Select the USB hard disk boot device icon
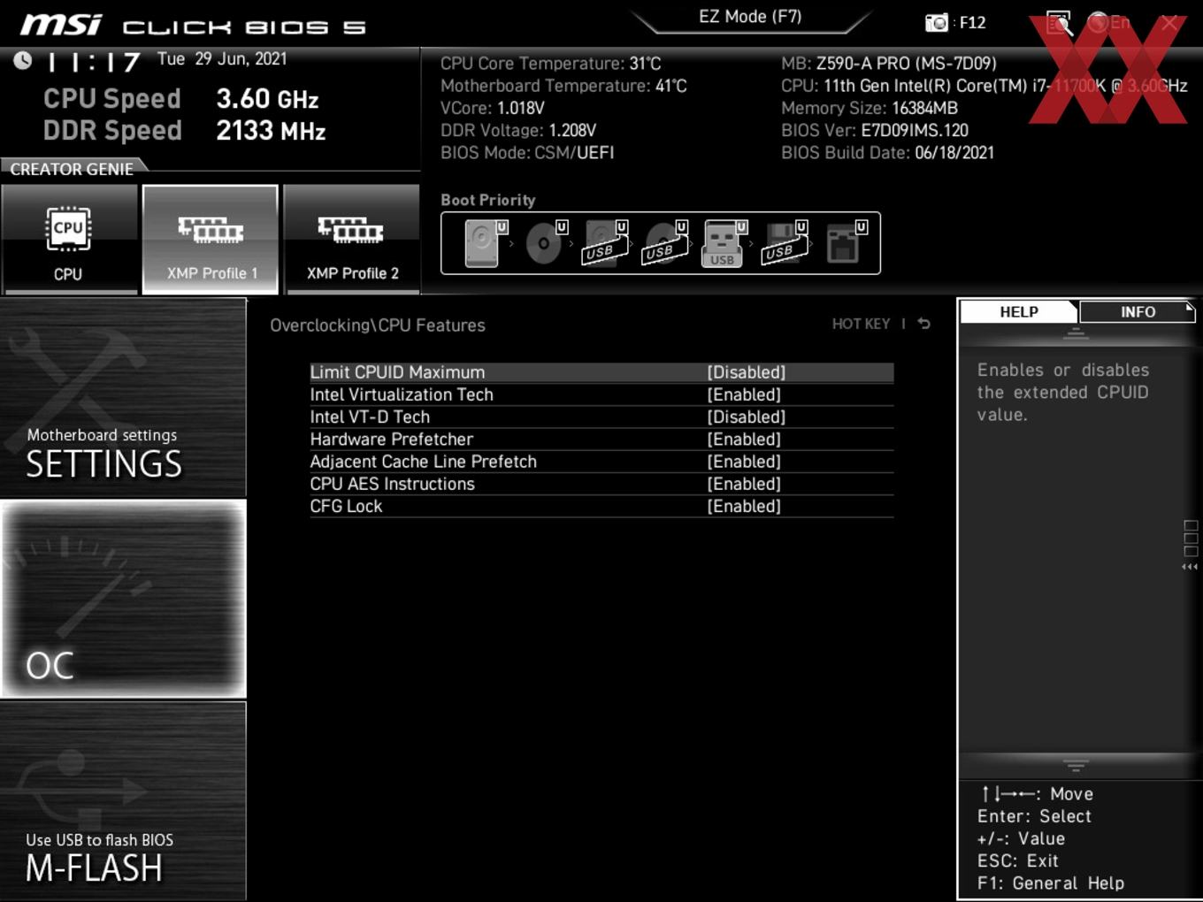 [x=604, y=243]
